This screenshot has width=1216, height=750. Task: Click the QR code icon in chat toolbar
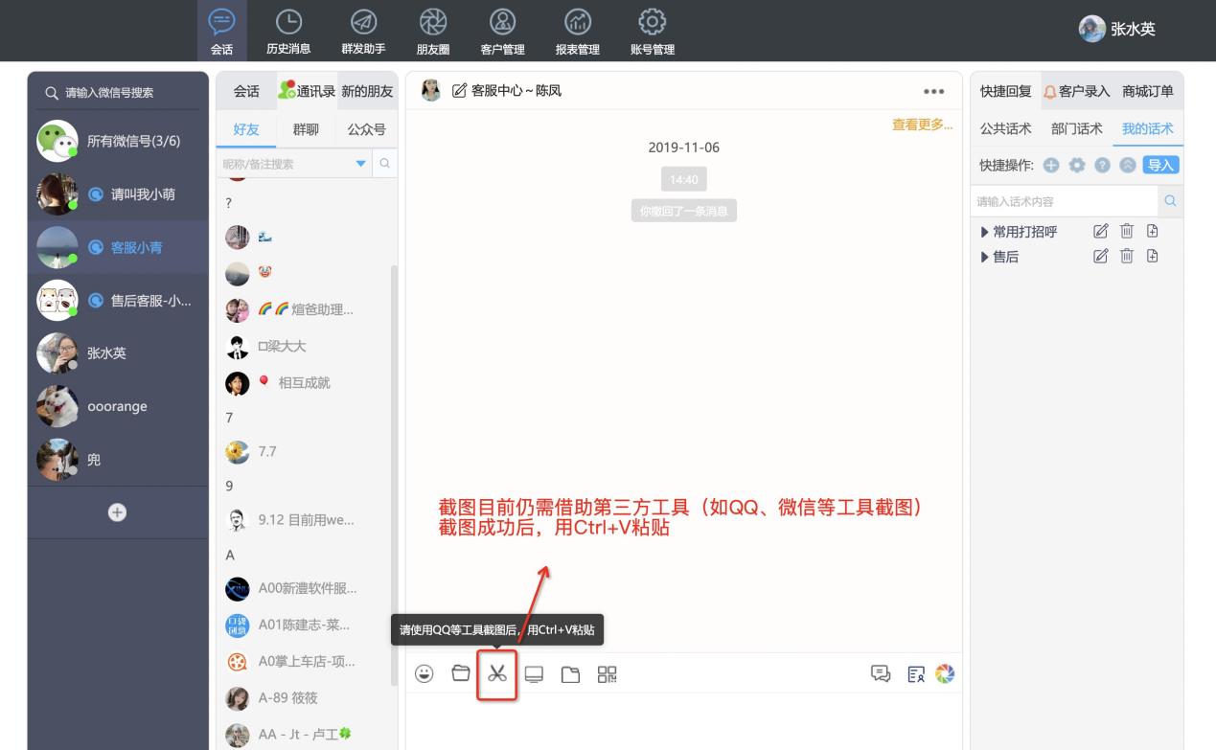[608, 674]
